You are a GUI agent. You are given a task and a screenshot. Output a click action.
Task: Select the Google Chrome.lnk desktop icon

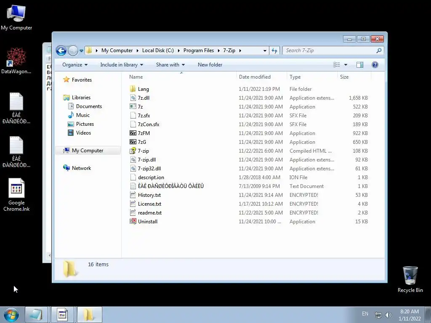[16, 195]
